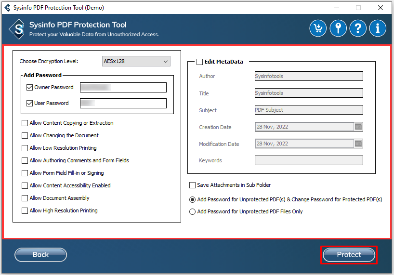The width and height of the screenshot is (394, 275).
Task: Open the info about icon
Action: click(x=378, y=28)
